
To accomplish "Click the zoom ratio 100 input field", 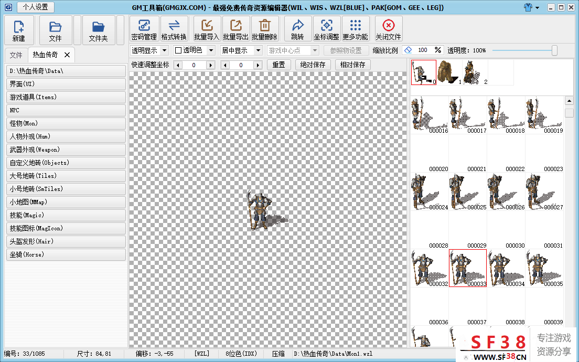I will pos(422,50).
